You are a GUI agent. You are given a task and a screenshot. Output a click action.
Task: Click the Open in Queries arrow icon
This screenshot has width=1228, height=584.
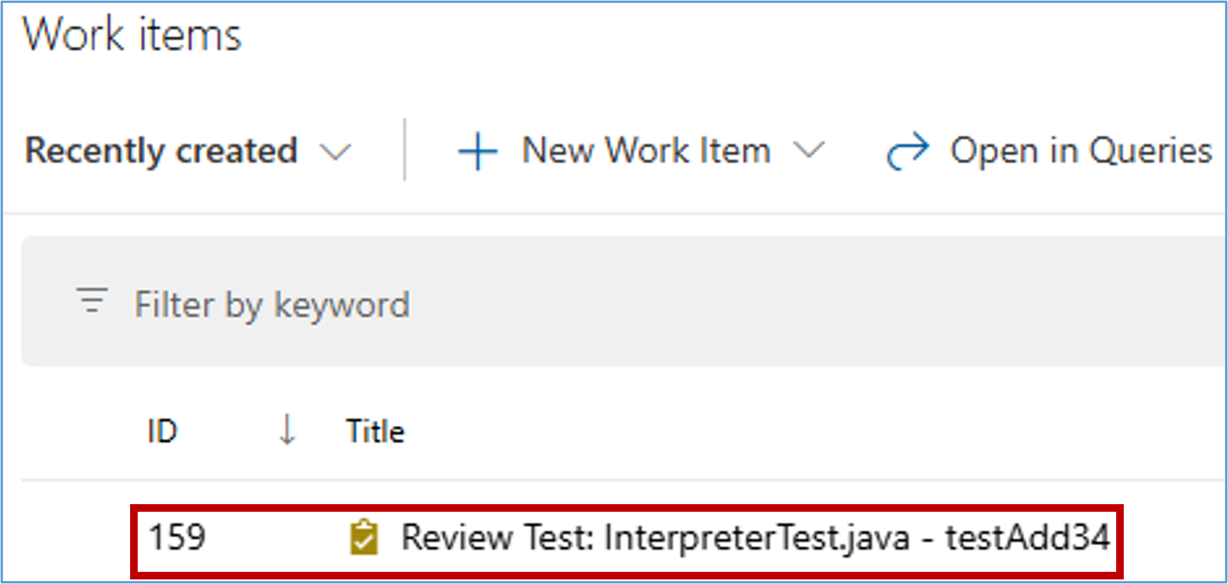pos(907,151)
